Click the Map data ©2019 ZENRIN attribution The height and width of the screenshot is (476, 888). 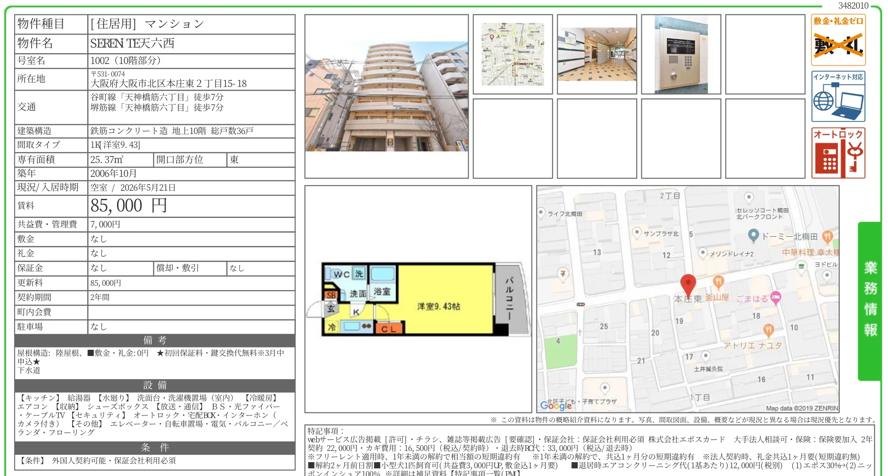coord(803,408)
